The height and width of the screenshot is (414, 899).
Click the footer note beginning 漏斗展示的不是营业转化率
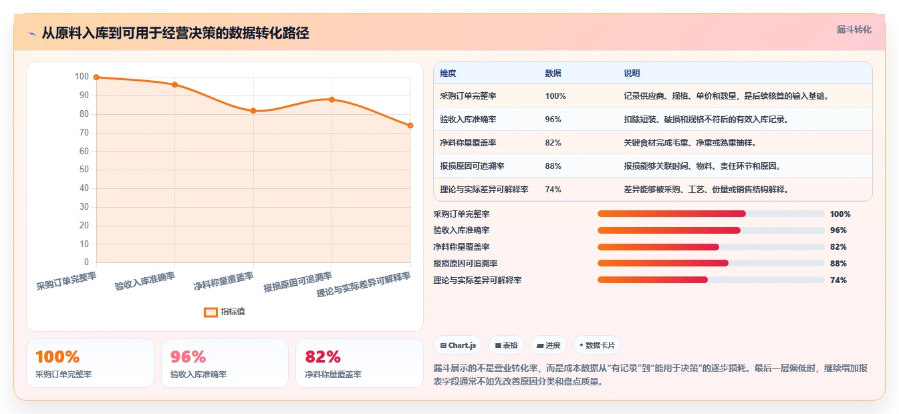coord(650,375)
